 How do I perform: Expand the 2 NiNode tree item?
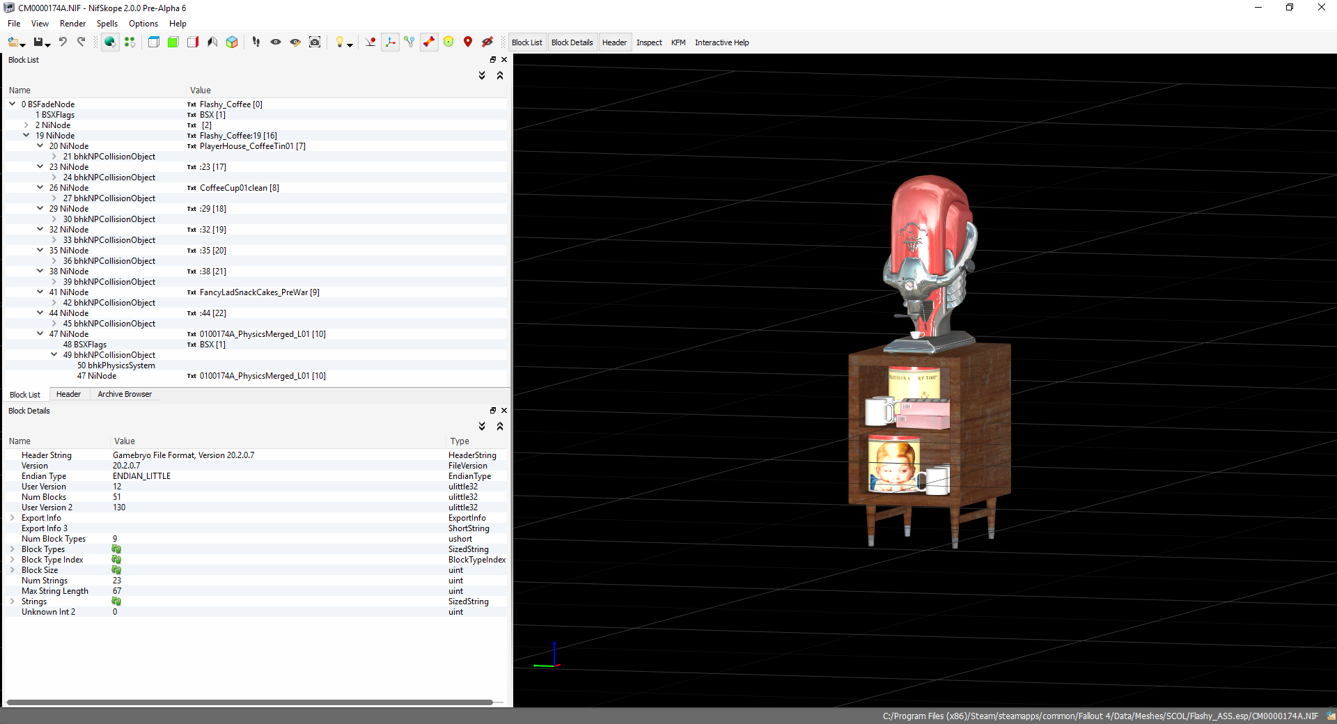[26, 125]
